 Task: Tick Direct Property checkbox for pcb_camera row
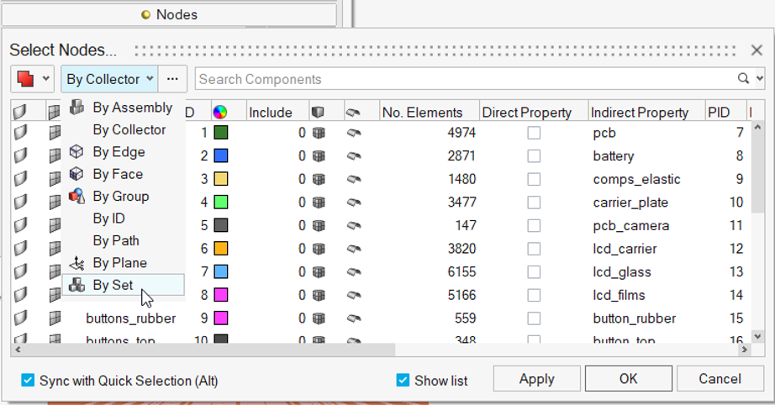[x=534, y=226]
